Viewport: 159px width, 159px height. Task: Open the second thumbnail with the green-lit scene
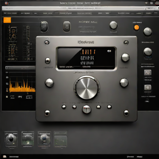tap(28, 139)
